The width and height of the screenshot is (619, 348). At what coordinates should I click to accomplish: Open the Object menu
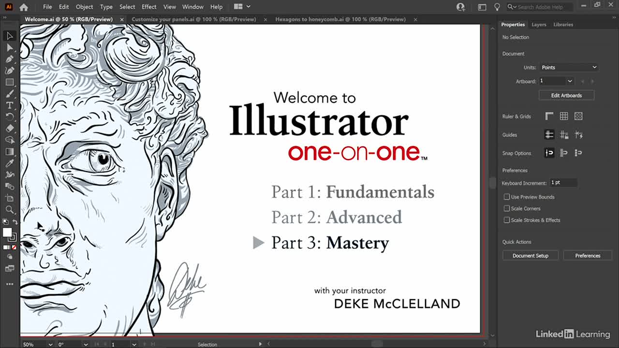point(84,7)
